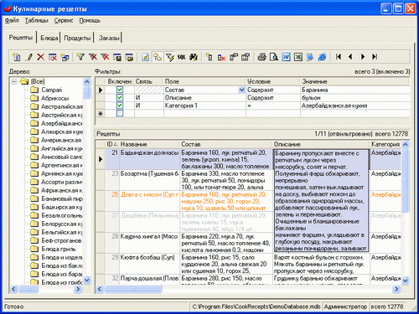Click the refresh data icon

pyautogui.click(x=145, y=57)
